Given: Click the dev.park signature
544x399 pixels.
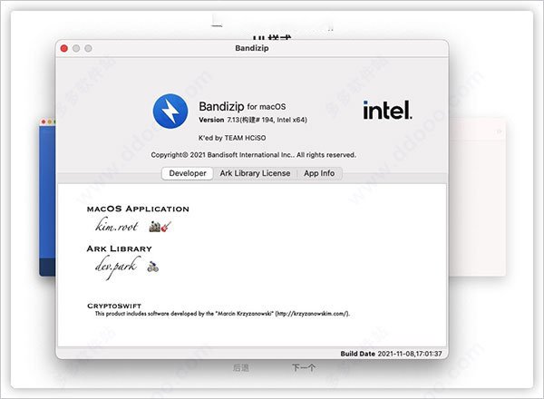Looking at the screenshot, I should tap(116, 267).
